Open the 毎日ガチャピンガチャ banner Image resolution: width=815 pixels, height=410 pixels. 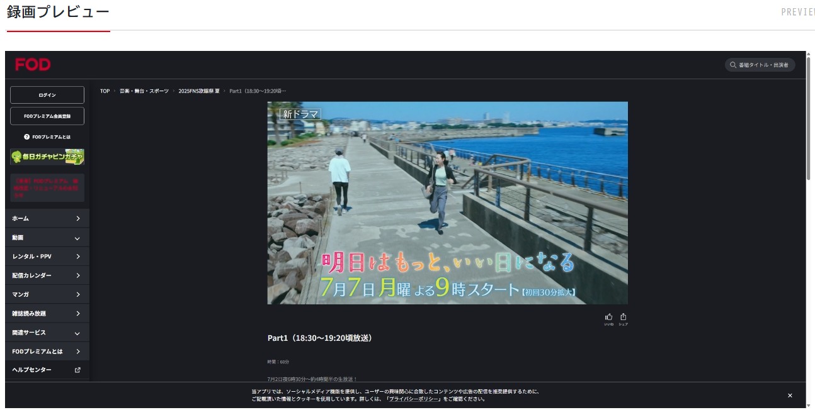tap(47, 157)
